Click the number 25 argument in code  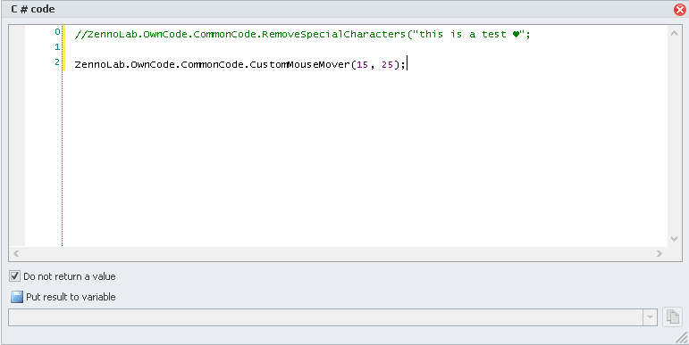(x=387, y=65)
